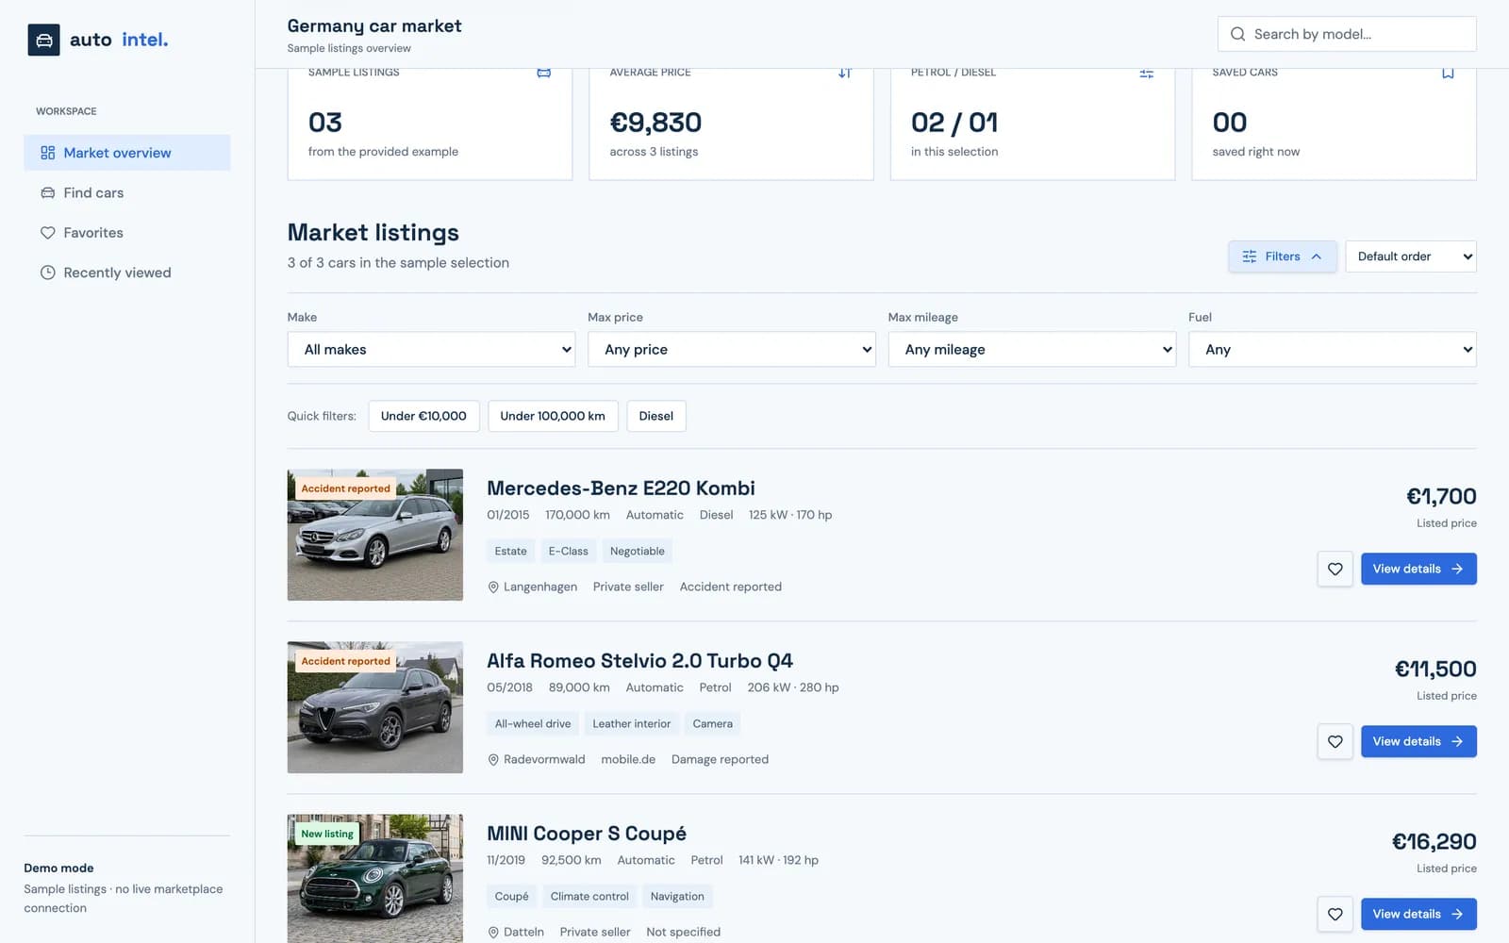The image size is (1509, 943).
Task: View details for the Mercedes-Benz E220 Kombi
Action: coord(1418,569)
